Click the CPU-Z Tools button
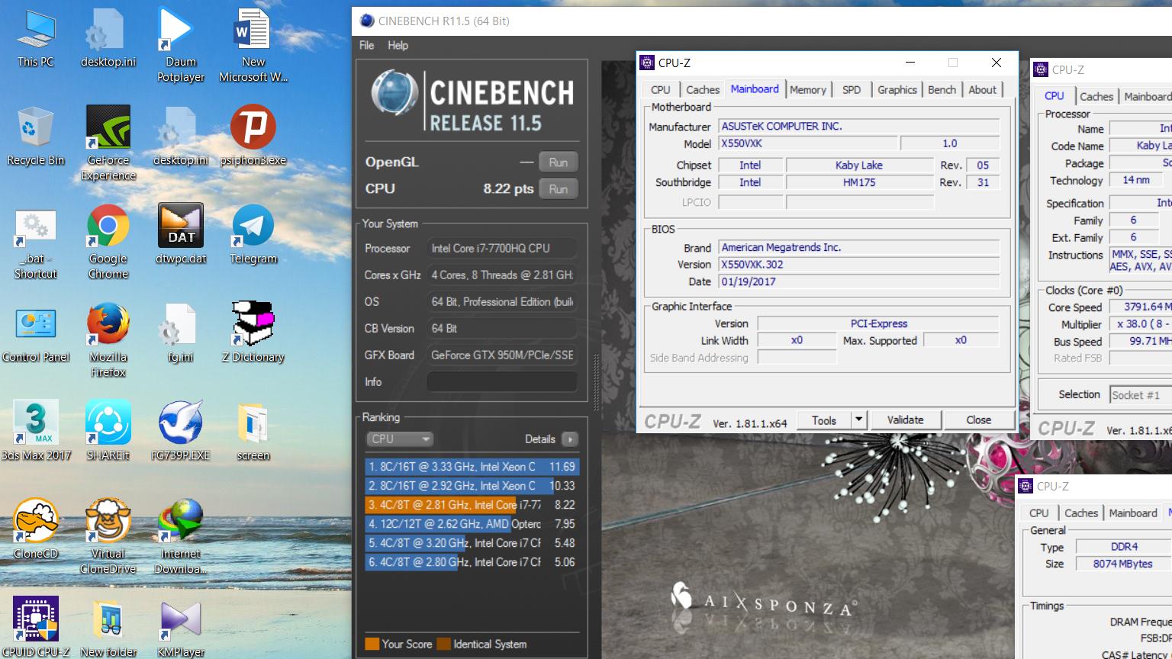Screen dimensions: 1172x659 tap(824, 420)
